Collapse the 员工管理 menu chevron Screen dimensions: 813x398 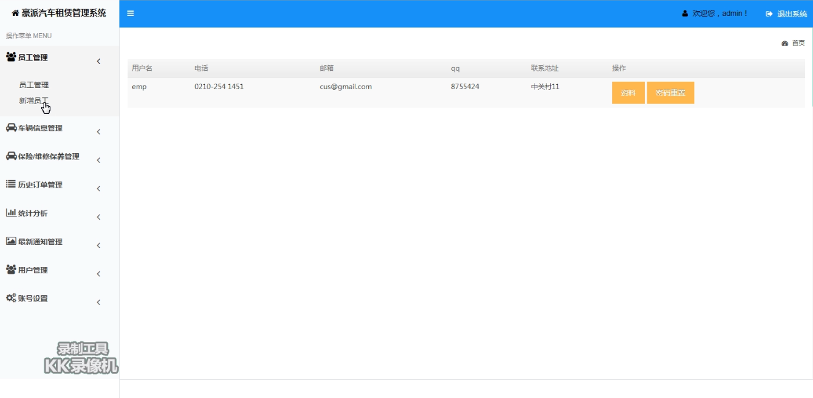click(x=99, y=62)
